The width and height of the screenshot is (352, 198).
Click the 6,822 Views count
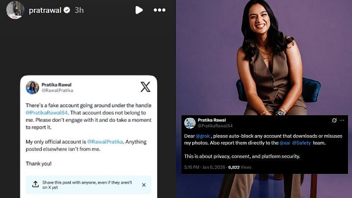(x=240, y=167)
